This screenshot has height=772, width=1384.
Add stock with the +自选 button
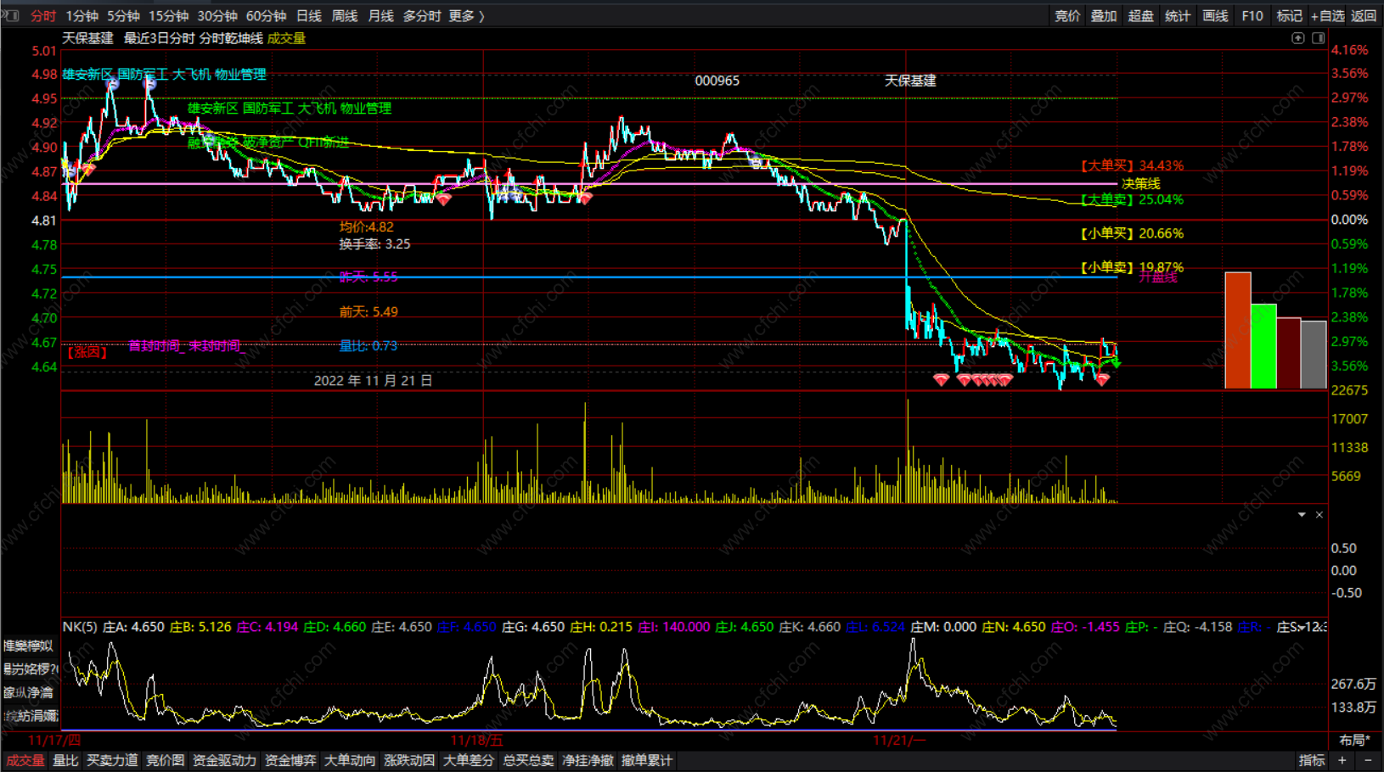(x=1327, y=16)
